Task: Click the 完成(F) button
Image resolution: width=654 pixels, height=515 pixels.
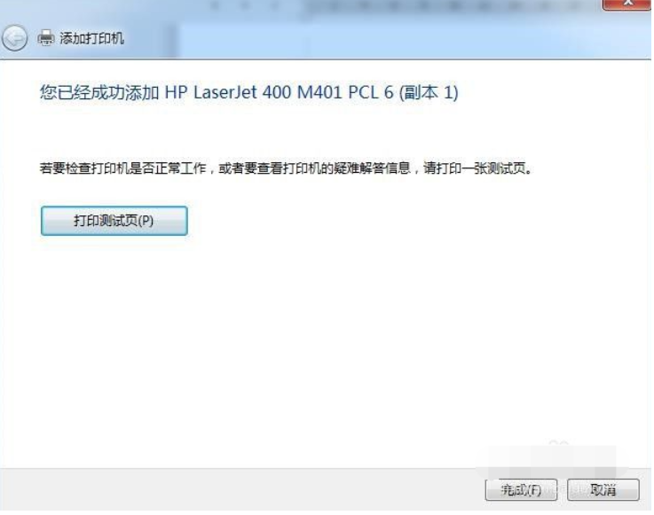Action: point(521,490)
